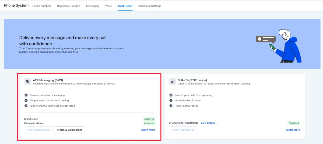
Task: Click checkmark beside Higher chance texts get delivered
Action: click(x=26, y=106)
